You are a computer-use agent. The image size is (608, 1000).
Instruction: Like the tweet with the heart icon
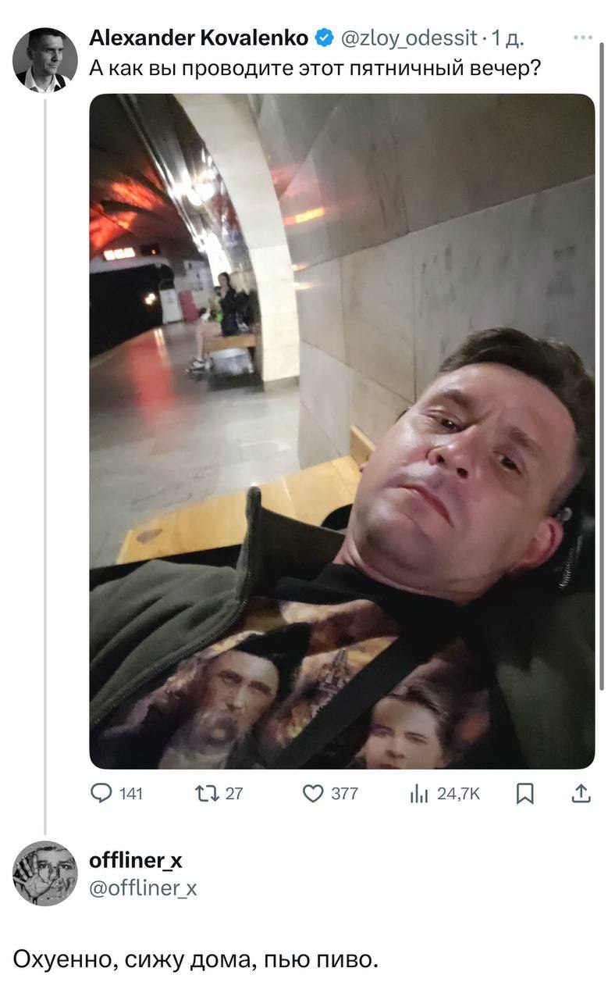coord(312,794)
